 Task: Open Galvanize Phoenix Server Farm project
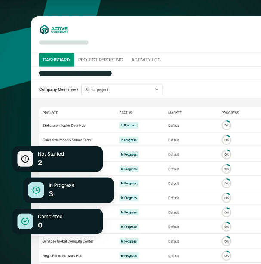pyautogui.click(x=67, y=140)
